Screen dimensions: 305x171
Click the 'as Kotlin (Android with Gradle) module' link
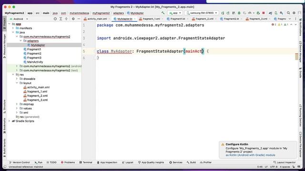coord(250,155)
